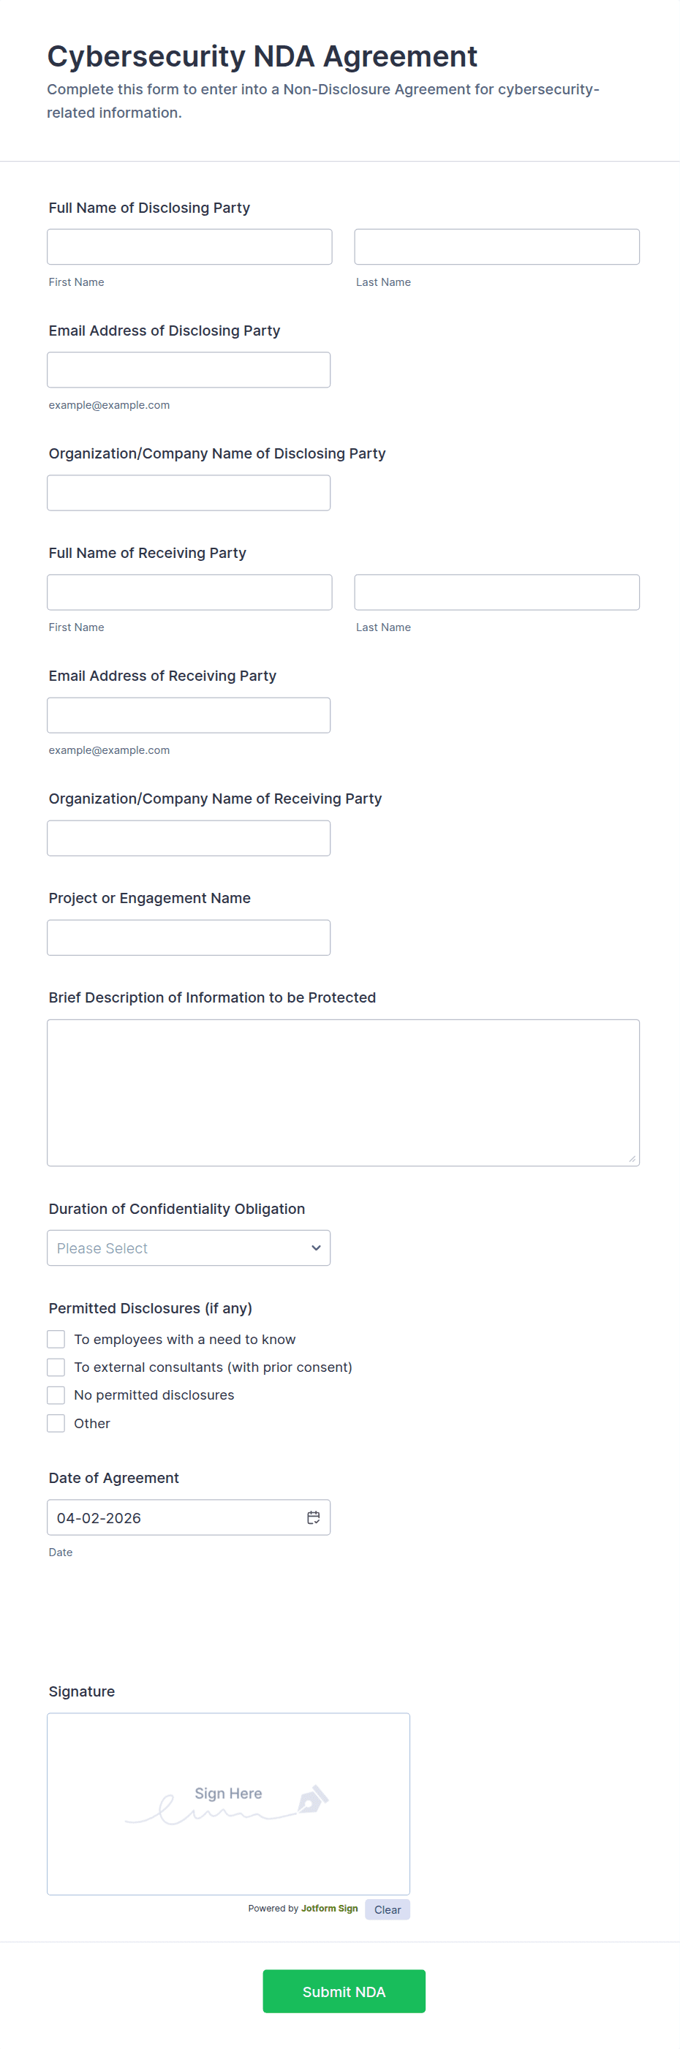Click Email Address of Receiving Party input

point(189,715)
